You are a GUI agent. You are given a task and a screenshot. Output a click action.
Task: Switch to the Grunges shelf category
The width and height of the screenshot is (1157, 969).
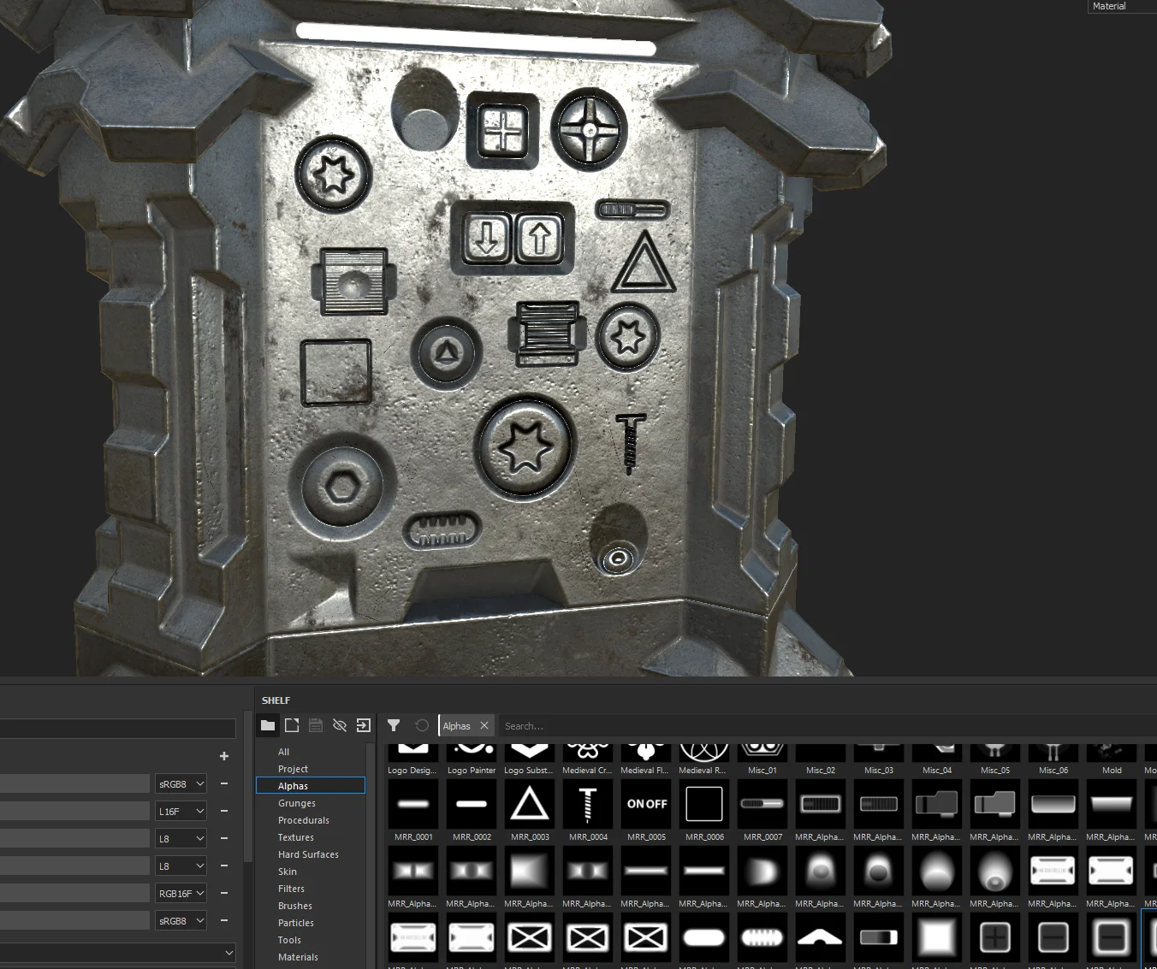(296, 803)
